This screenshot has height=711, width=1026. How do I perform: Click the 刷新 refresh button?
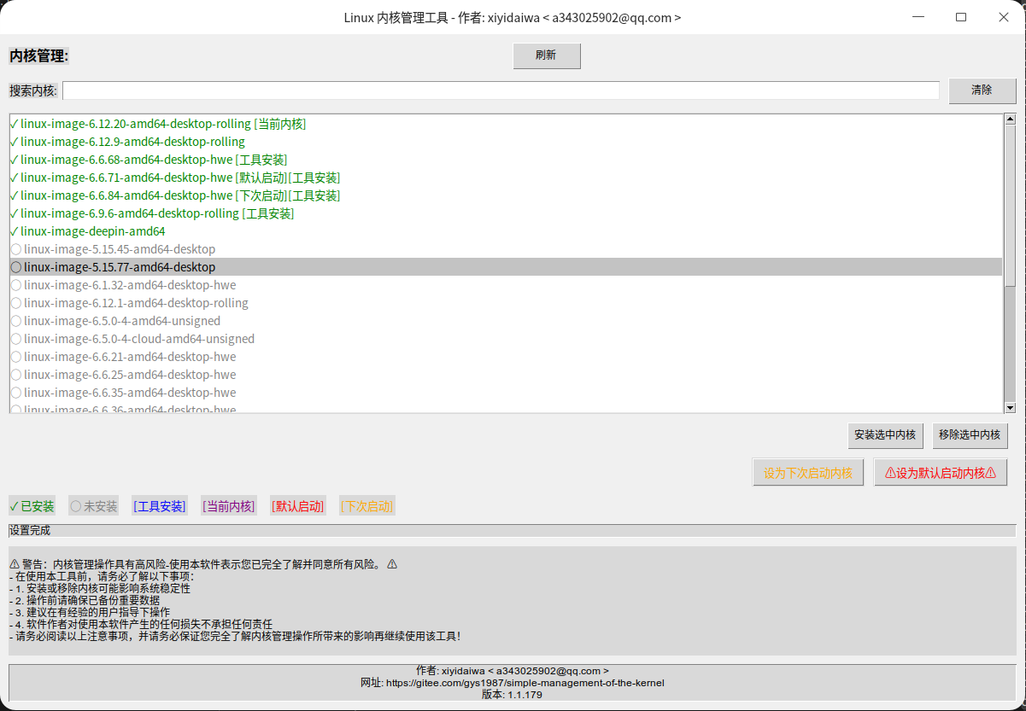pyautogui.click(x=547, y=56)
